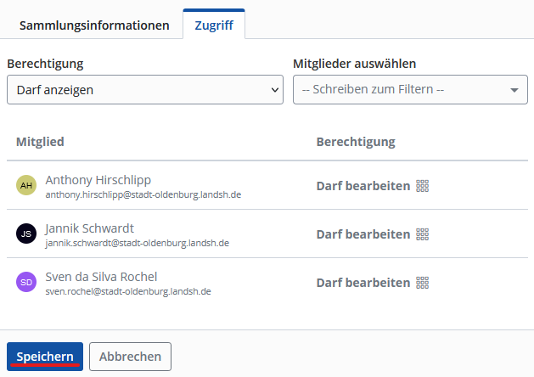Image resolution: width=534 pixels, height=377 pixels.
Task: Click the Schreiben zum Filtern member field
Action: click(x=399, y=89)
